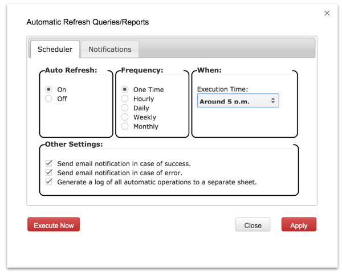Image resolution: width=342 pixels, height=272 pixels.
Task: Disable generating log to a separate sheet
Action: pos(49,182)
